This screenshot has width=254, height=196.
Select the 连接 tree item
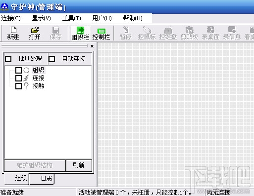(38, 78)
